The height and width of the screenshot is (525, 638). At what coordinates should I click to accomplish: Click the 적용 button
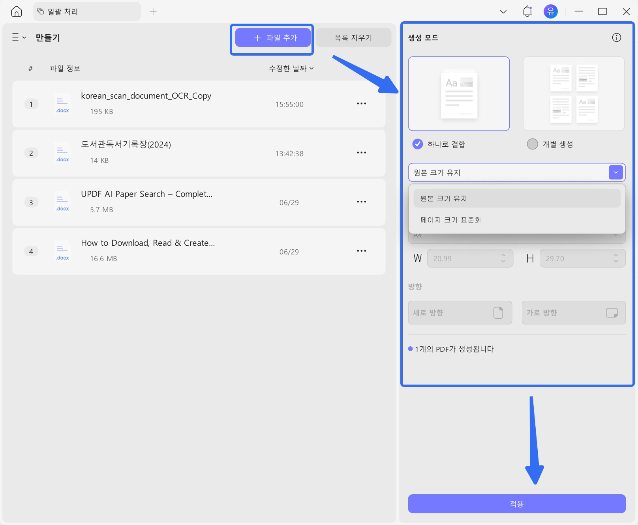click(517, 504)
